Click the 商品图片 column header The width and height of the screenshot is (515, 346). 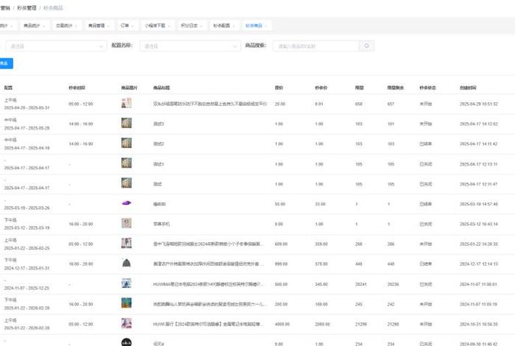129,88
